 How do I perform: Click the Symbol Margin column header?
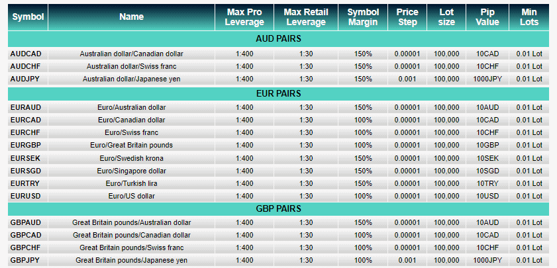(363, 17)
